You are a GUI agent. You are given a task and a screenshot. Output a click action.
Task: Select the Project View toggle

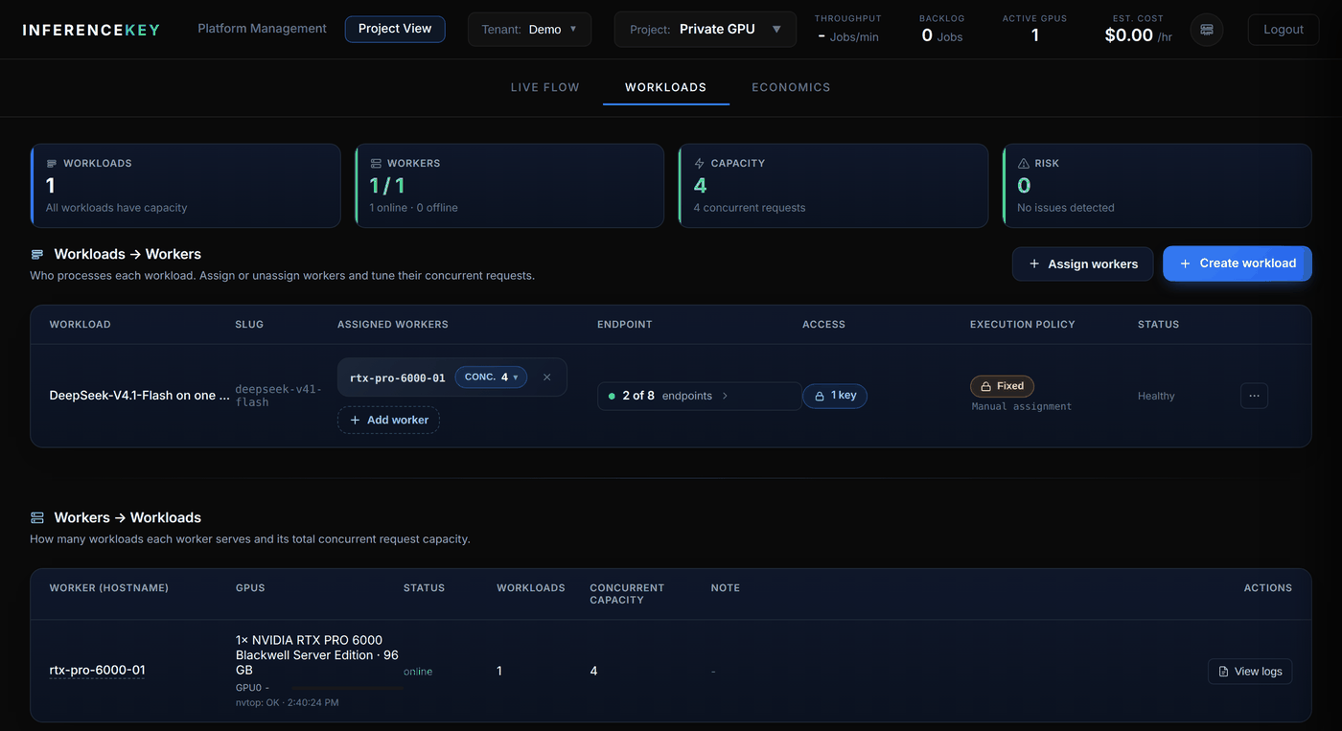tap(395, 29)
